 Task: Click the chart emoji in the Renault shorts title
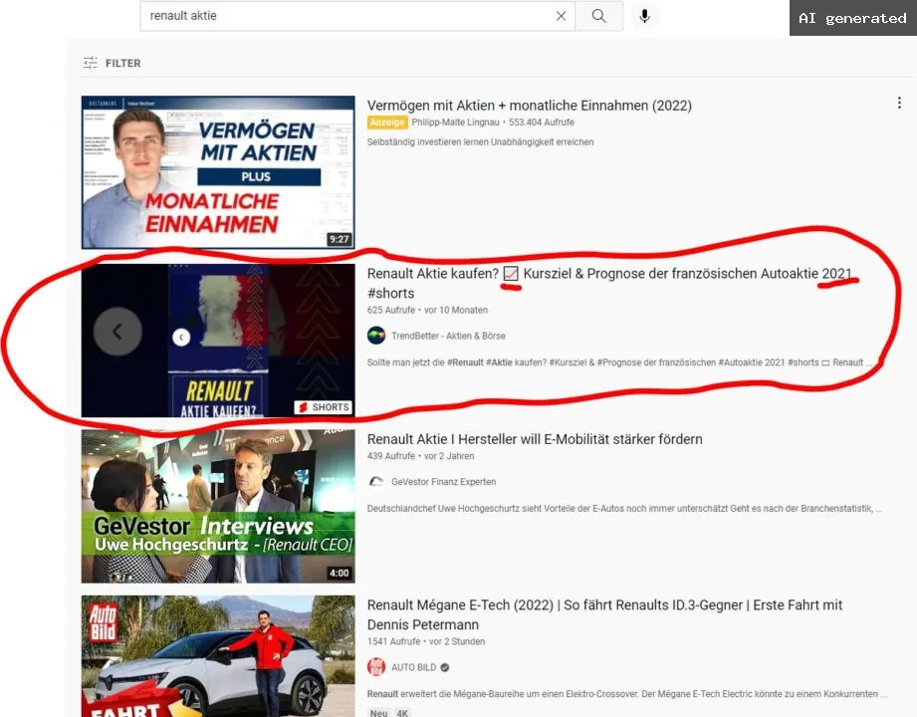pyautogui.click(x=511, y=274)
